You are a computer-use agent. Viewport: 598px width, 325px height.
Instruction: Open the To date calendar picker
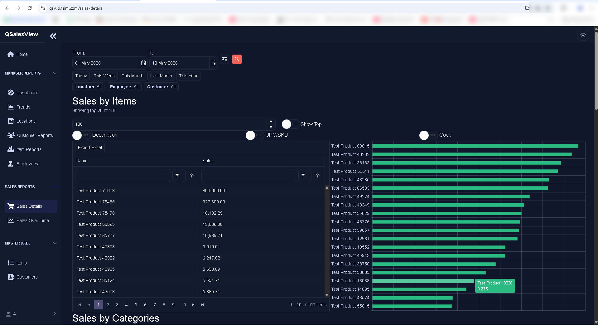[x=214, y=63]
